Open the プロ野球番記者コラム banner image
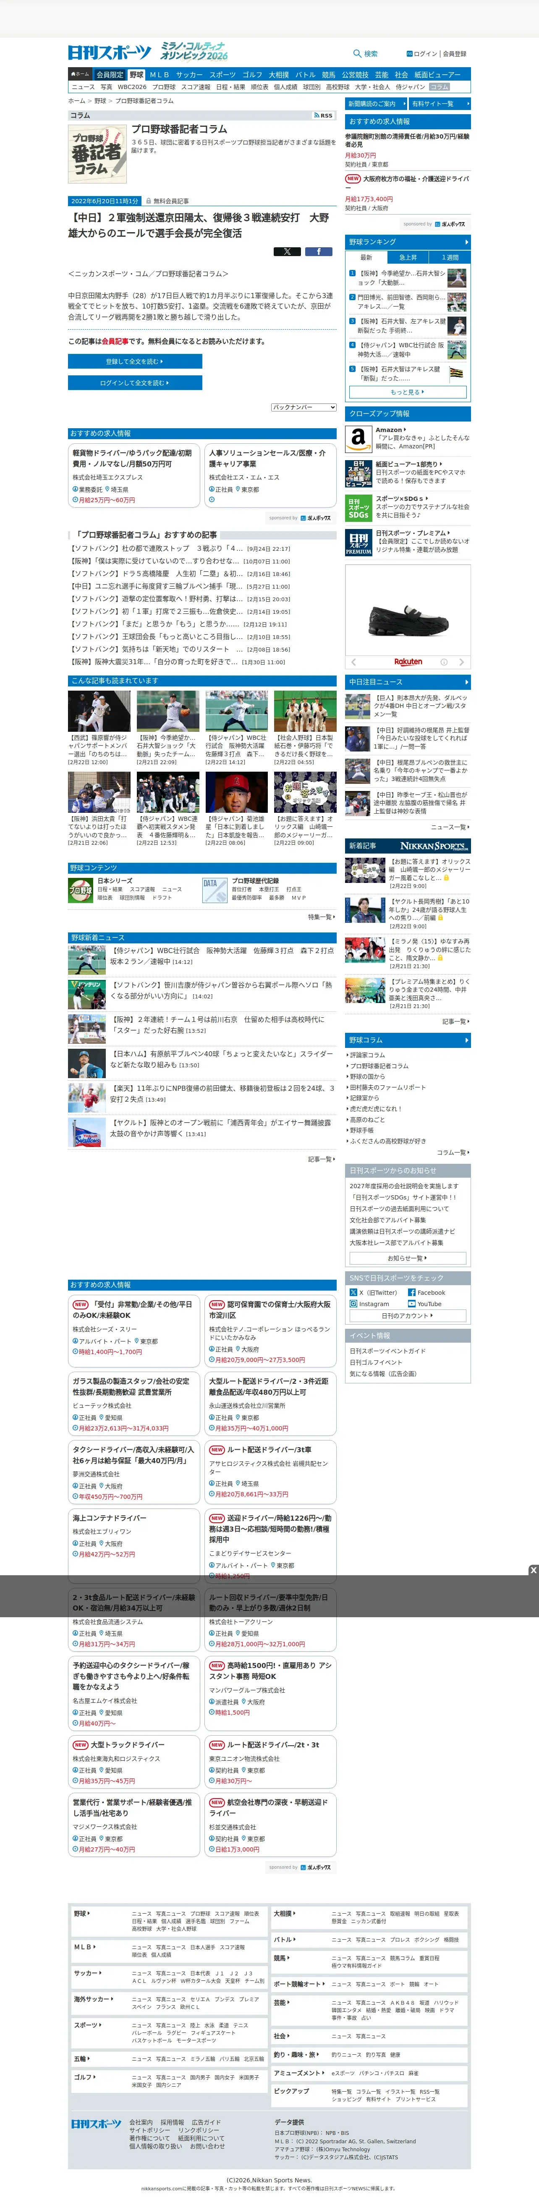Screen dimensions: 539x2205 pyautogui.click(x=97, y=153)
